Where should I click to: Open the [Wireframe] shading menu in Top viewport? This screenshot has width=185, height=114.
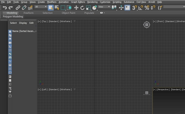pyautogui.click(x=66, y=21)
